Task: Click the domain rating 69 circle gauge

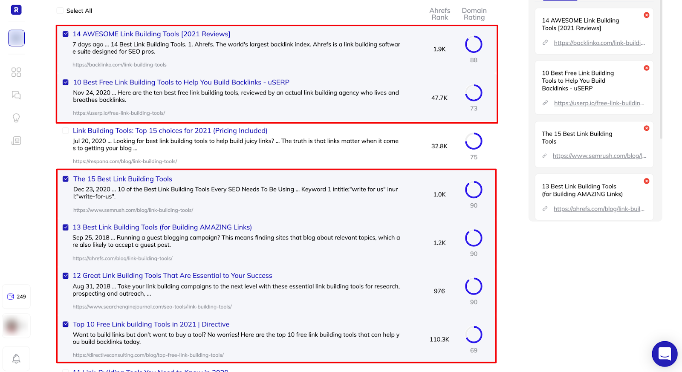Action: (474, 335)
